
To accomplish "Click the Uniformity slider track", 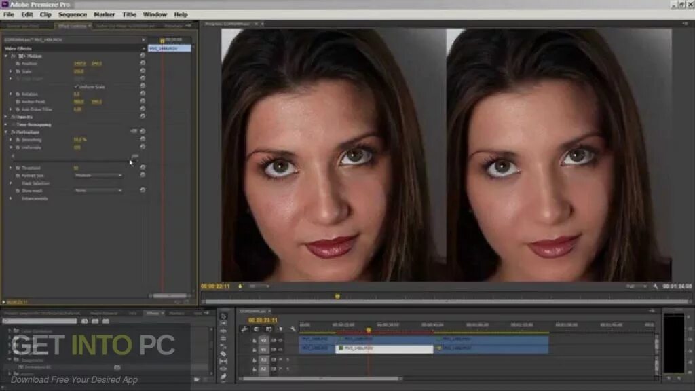I will [x=75, y=162].
